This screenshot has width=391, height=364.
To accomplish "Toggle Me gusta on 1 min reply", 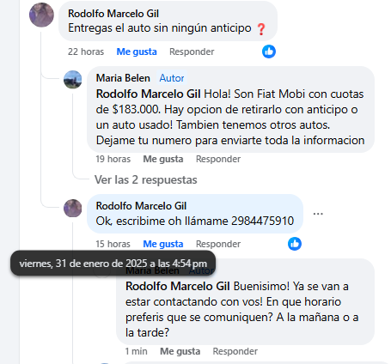I will 180,351.
